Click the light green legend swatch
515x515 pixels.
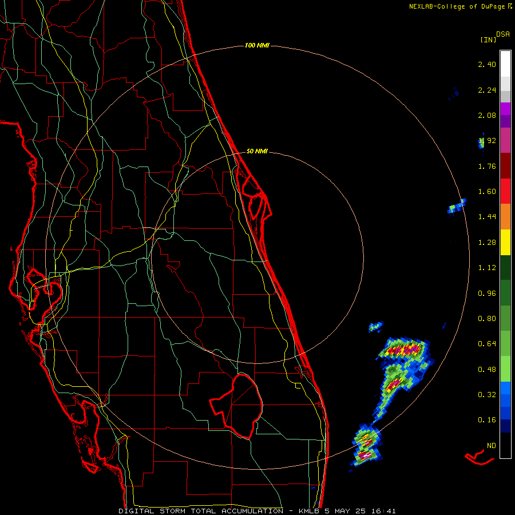tap(505, 369)
